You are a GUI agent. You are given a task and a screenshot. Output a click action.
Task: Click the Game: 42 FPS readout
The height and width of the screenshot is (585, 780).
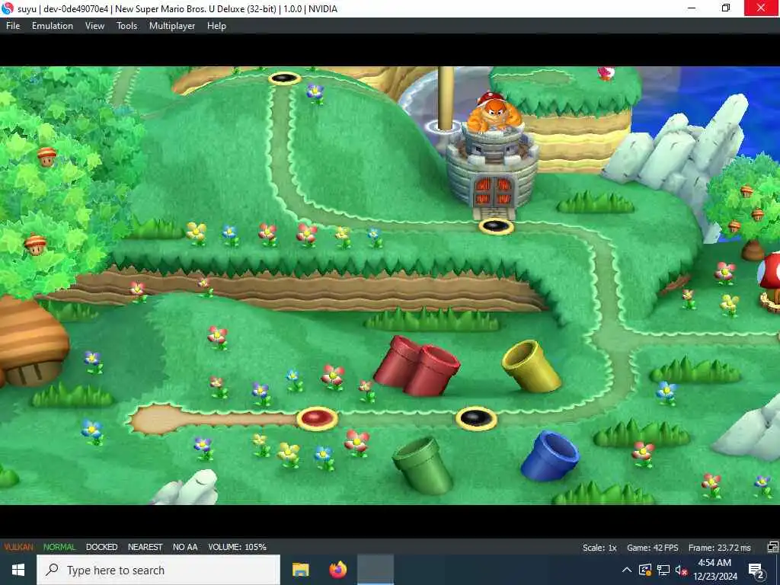pyautogui.click(x=652, y=547)
